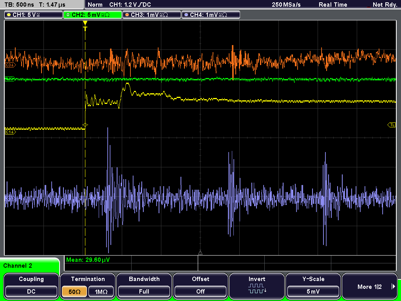The height and width of the screenshot is (301, 401).
Task: Select the CH4: 1 mV channel label
Action: click(211, 15)
